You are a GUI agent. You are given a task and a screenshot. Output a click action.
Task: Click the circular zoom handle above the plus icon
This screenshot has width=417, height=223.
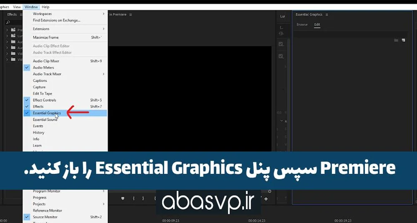click(269, 191)
